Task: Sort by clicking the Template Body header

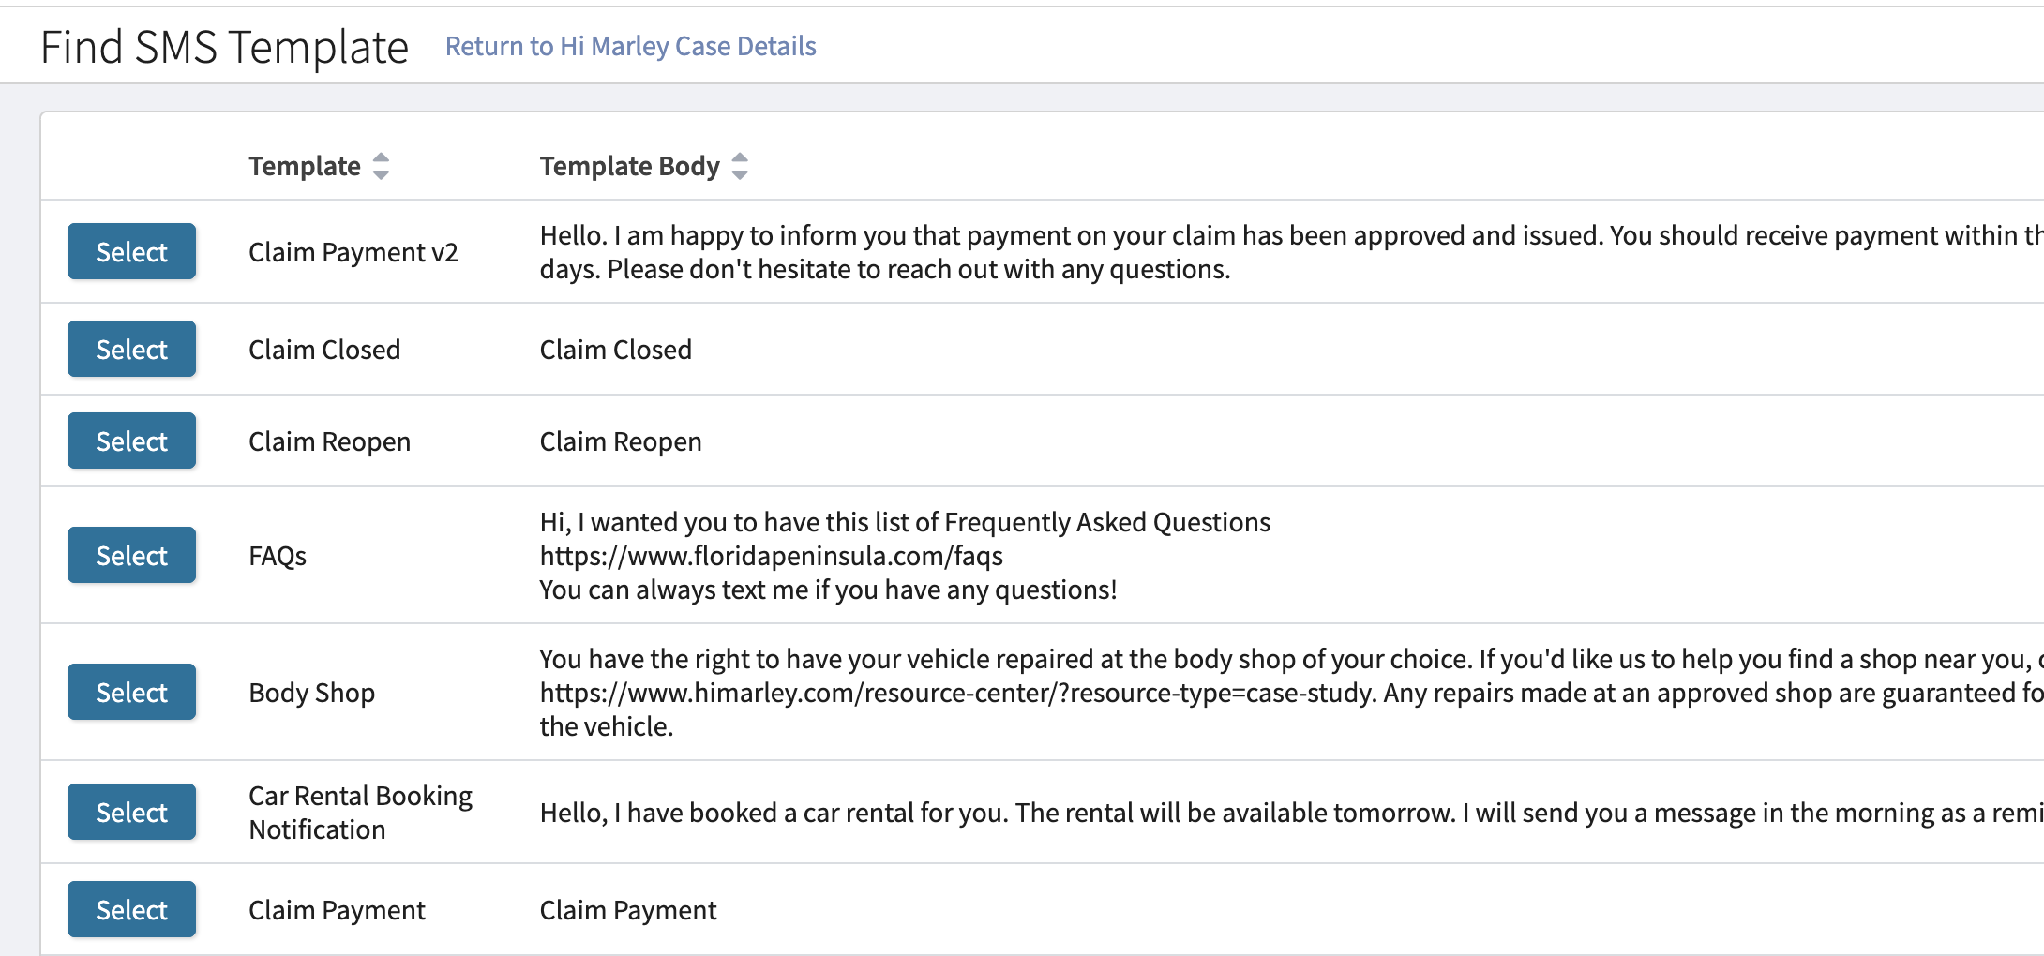Action: pyautogui.click(x=629, y=166)
